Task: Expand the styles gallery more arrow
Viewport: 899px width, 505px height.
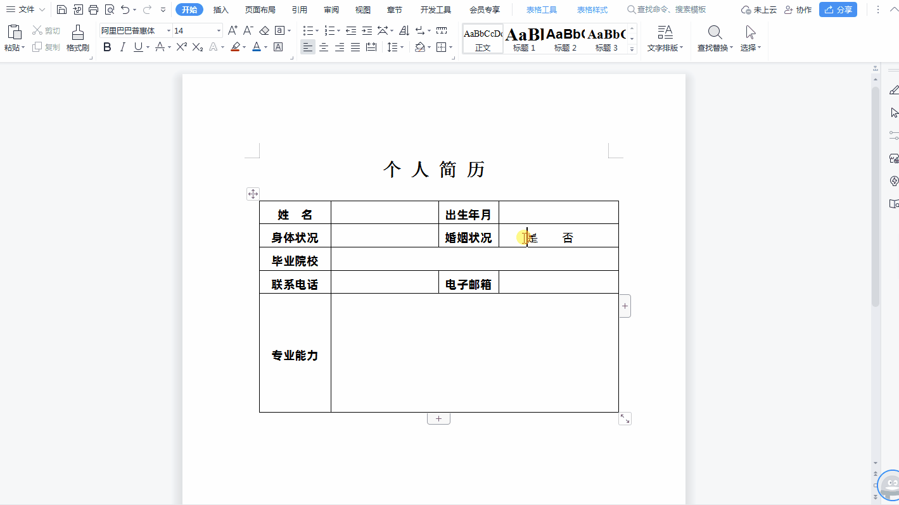Action: pos(632,49)
